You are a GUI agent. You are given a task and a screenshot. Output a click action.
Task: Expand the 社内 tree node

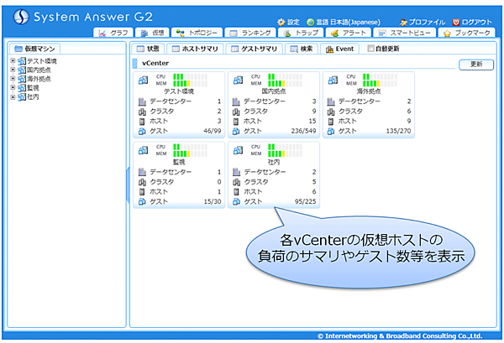[13, 96]
